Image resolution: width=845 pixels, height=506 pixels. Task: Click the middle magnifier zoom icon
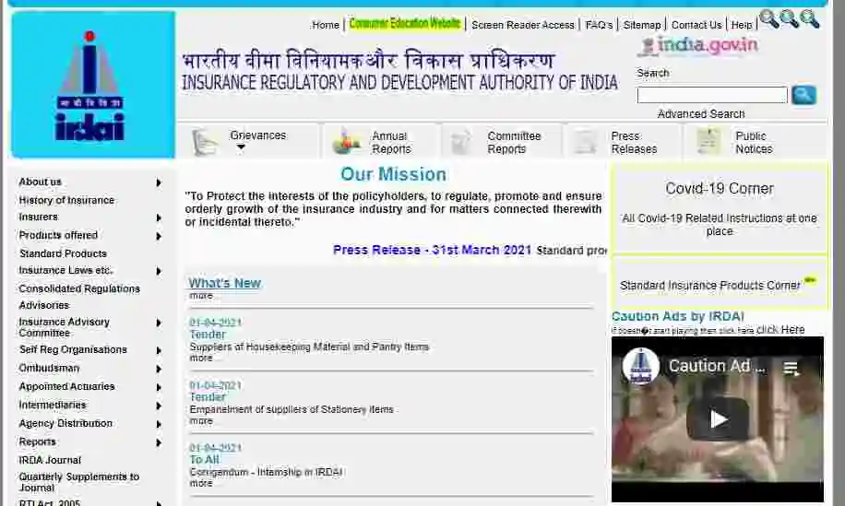[x=790, y=18]
